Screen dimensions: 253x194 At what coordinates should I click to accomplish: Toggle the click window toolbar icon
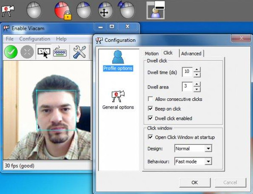point(44,52)
